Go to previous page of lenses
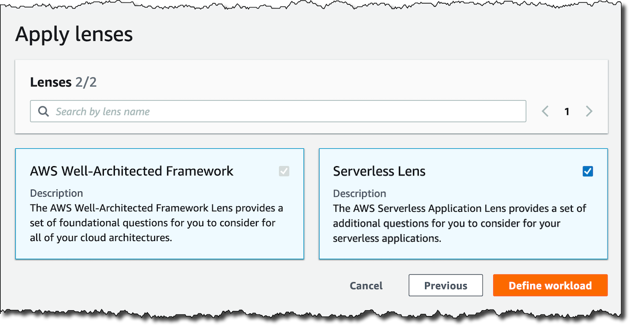Image resolution: width=629 pixels, height=326 pixels. tap(545, 112)
